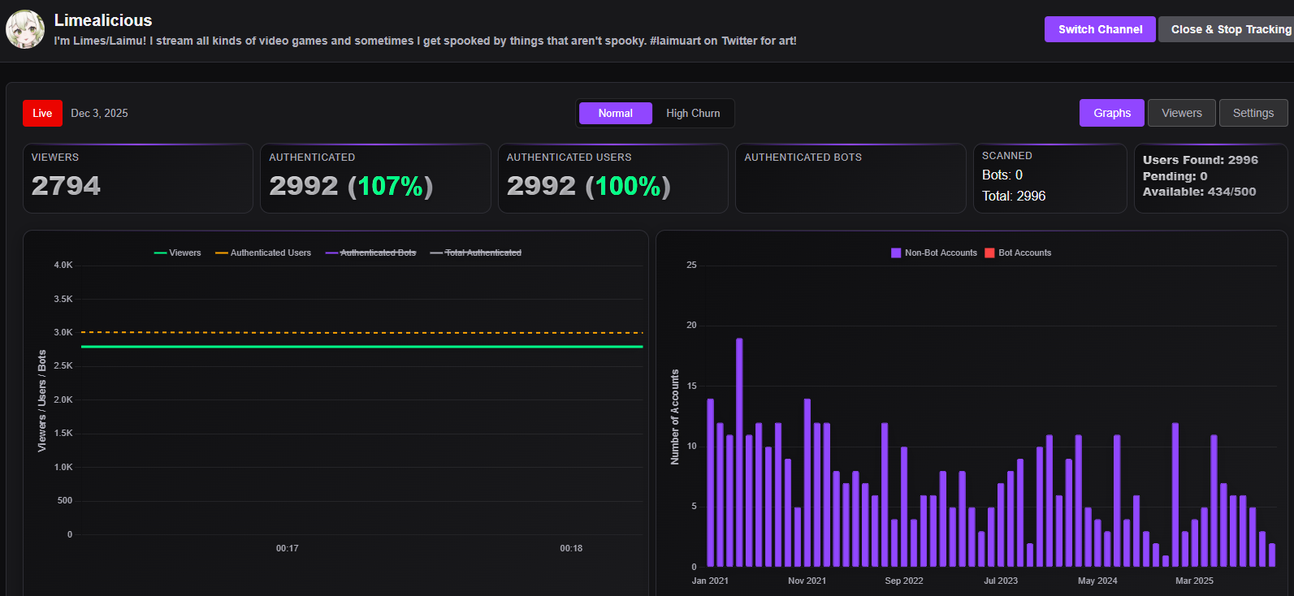Screen dimensions: 1294x596
Task: Hide Non-Bot Accounts bars via legend
Action: click(934, 253)
